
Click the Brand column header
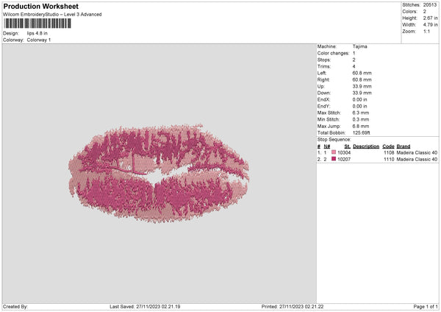pyautogui.click(x=403, y=146)
